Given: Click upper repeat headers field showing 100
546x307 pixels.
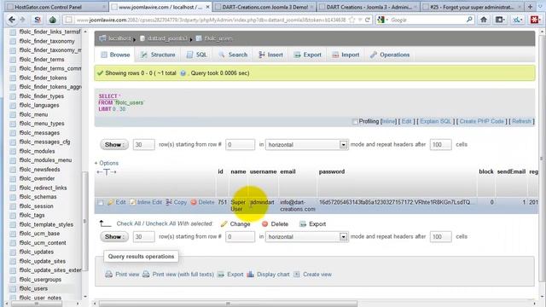Looking at the screenshot, I should tap(440, 144).
